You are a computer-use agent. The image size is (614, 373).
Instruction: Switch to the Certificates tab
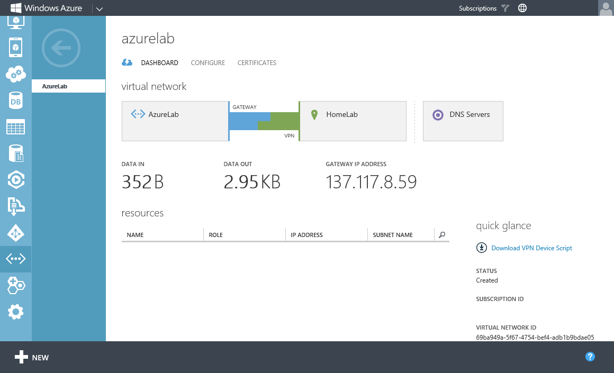coord(257,63)
